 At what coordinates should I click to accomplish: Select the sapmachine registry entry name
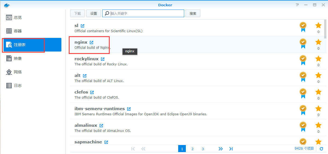[88, 142]
